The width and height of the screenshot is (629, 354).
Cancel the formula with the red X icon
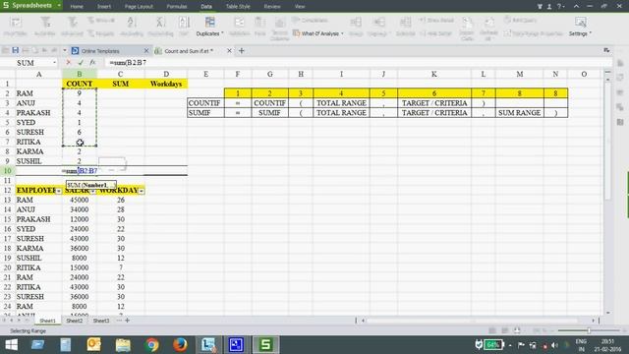coord(68,63)
